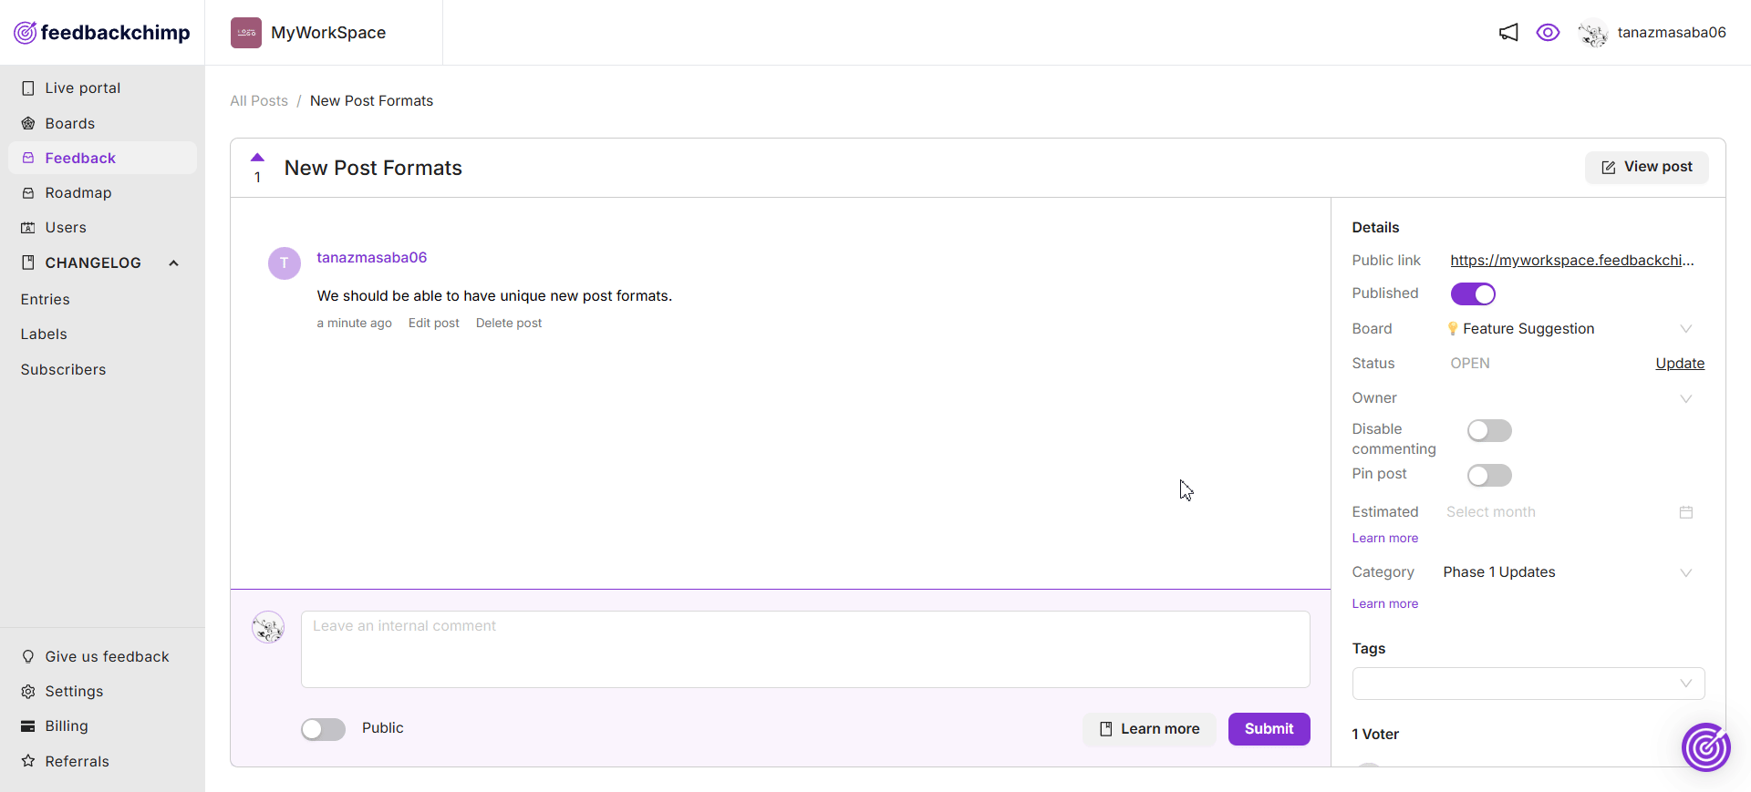Click the New Post Formats post title
Viewport: 1751px width, 792px height.
pos(373,168)
